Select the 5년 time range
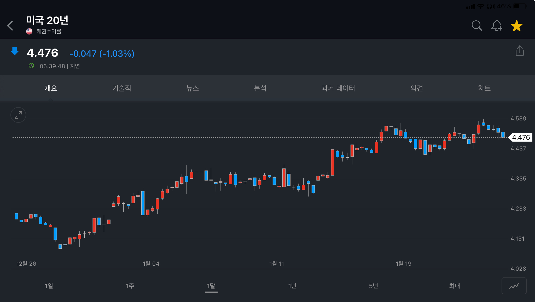The height and width of the screenshot is (302, 535). [374, 286]
